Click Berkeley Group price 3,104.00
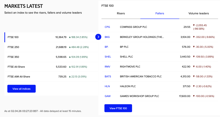 (x=185, y=37)
